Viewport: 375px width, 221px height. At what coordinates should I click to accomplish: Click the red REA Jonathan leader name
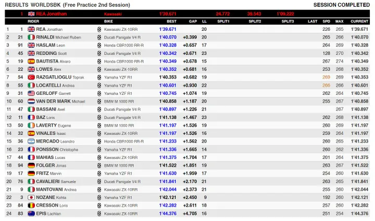(51, 14)
